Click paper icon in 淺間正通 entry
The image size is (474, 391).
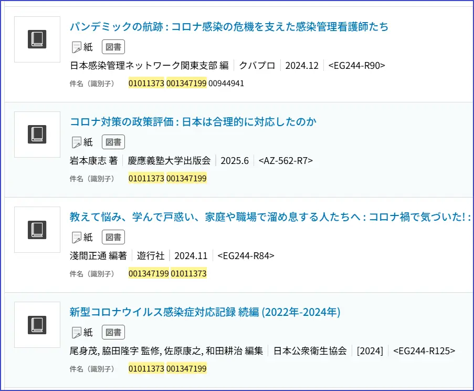click(x=77, y=238)
